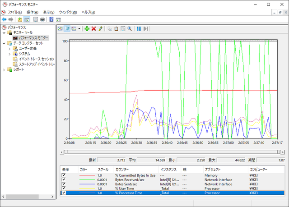Image resolution: width=289 pixels, height=207 pixels.
Task: Delete selected counter with red X
Action: [93, 29]
